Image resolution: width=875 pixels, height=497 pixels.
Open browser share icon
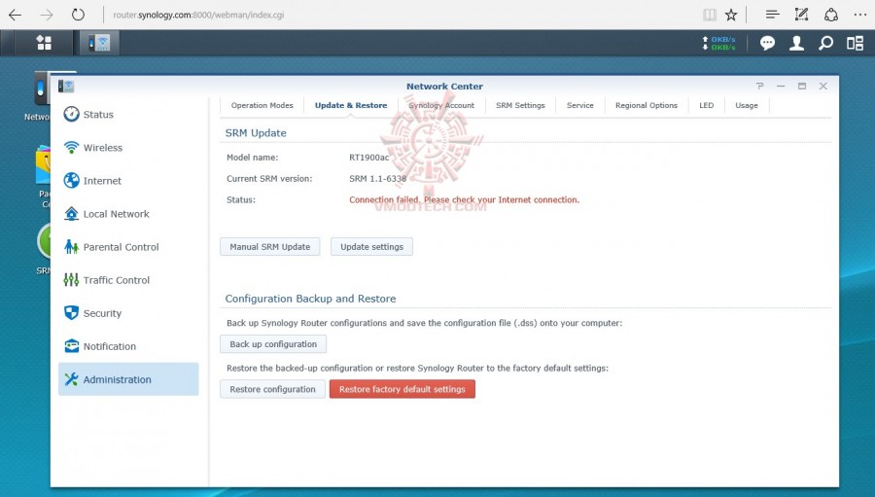[831, 15]
